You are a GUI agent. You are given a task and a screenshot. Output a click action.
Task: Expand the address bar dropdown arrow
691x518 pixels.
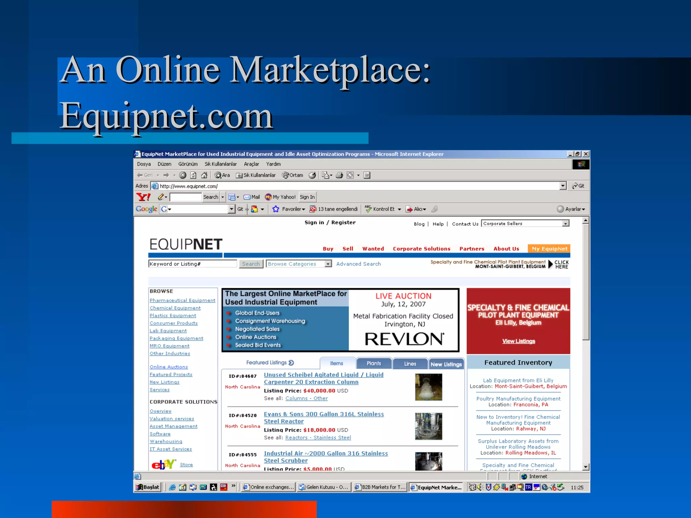click(x=563, y=186)
